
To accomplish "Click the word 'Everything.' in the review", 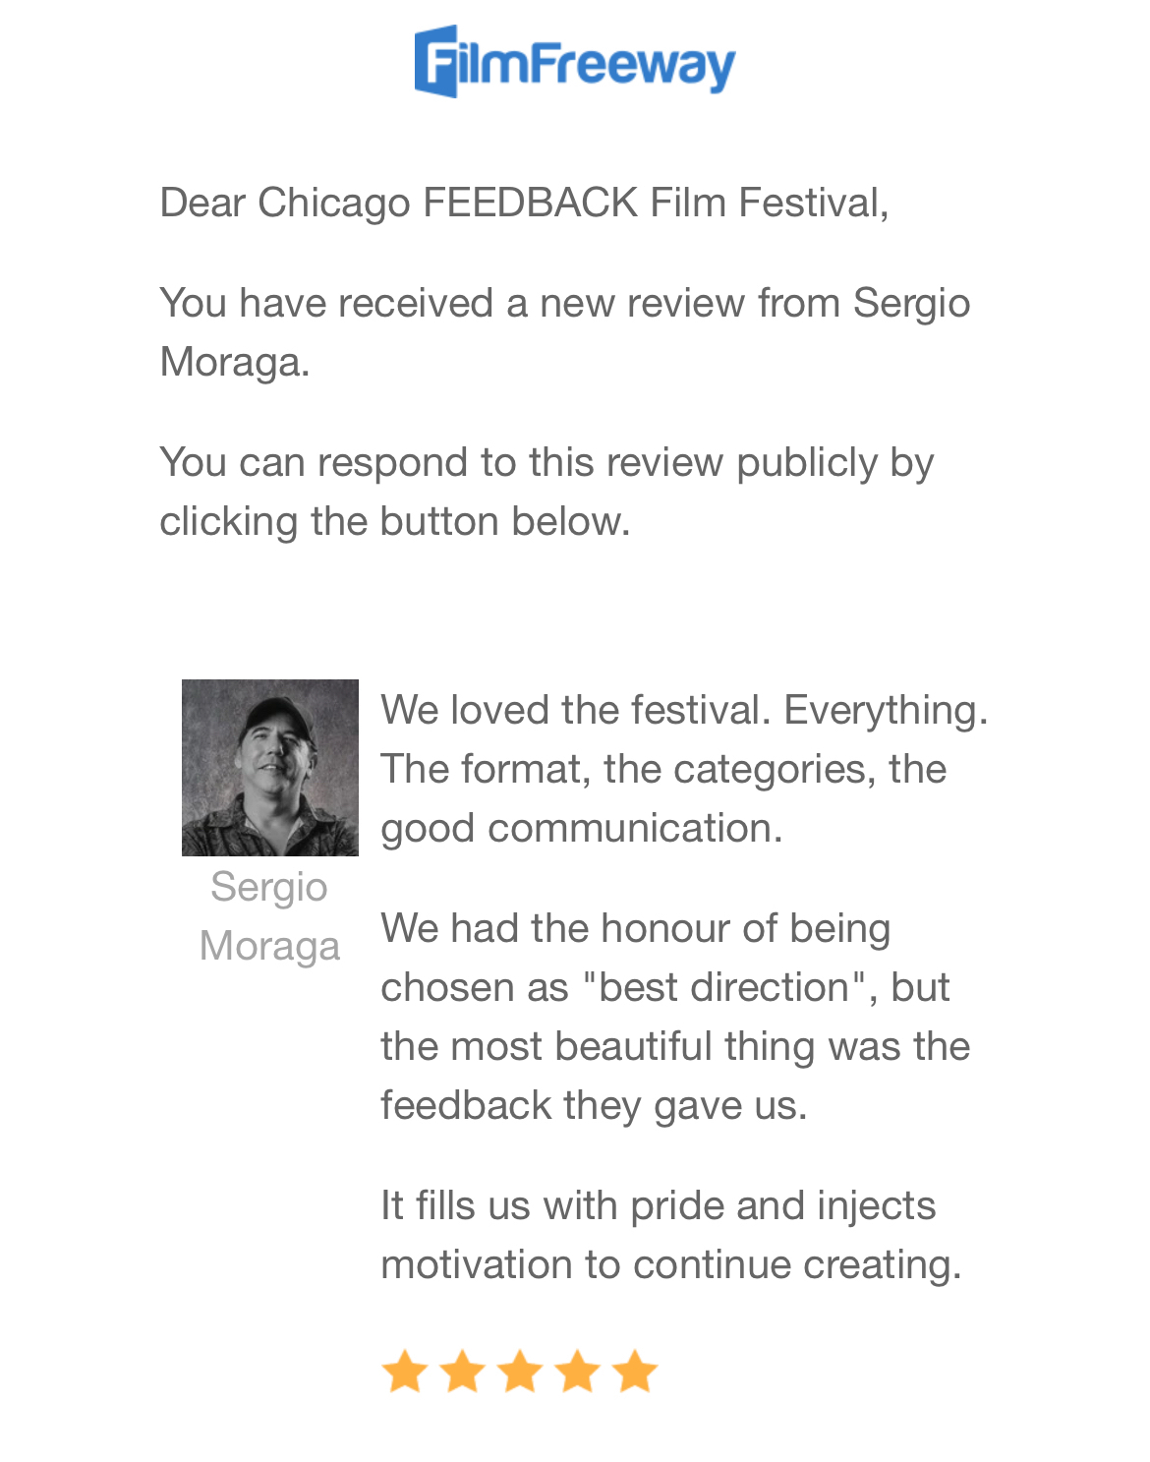I will point(886,710).
